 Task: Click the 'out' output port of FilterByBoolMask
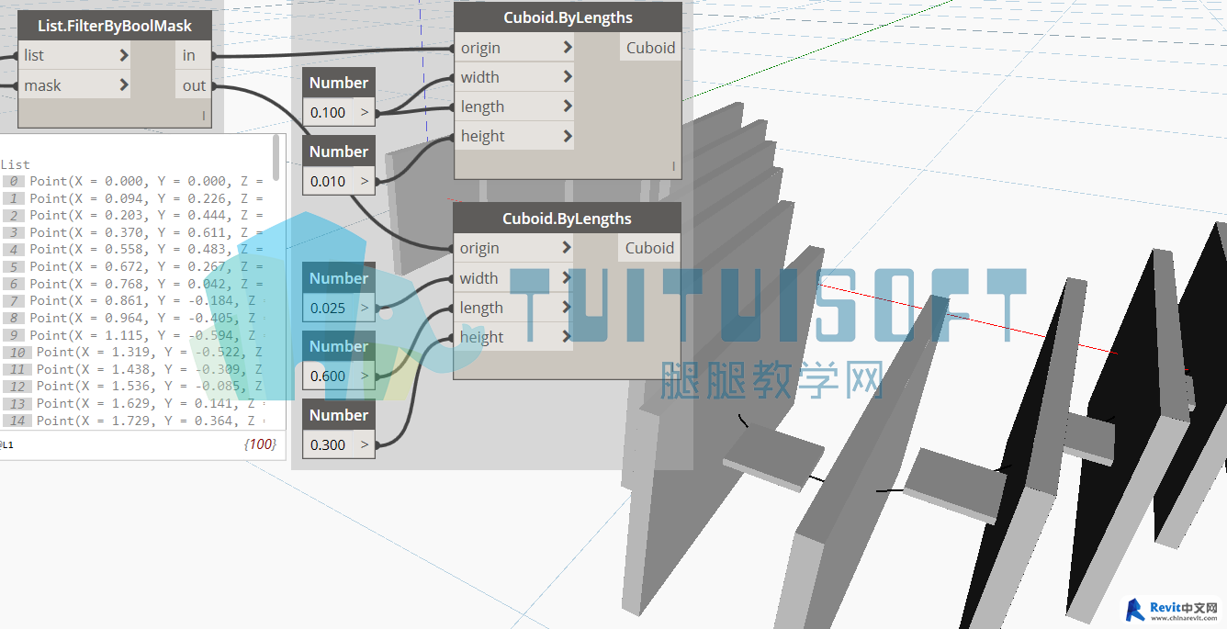(194, 86)
